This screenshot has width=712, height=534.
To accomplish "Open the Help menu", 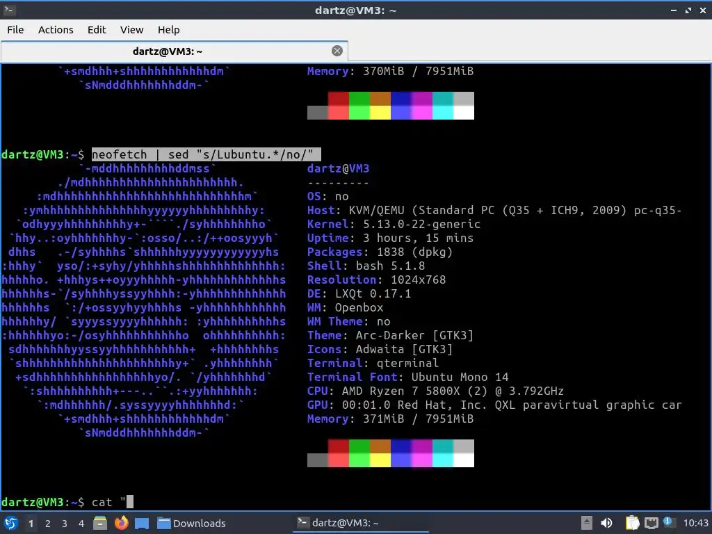I will point(169,30).
